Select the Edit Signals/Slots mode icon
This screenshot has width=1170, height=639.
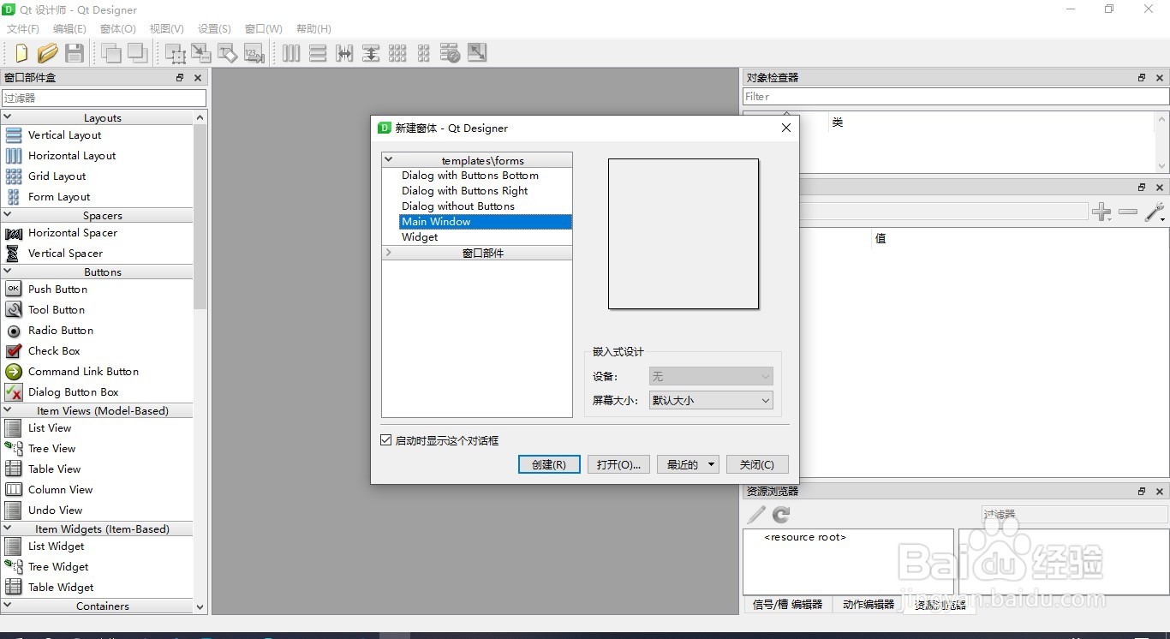tap(201, 53)
